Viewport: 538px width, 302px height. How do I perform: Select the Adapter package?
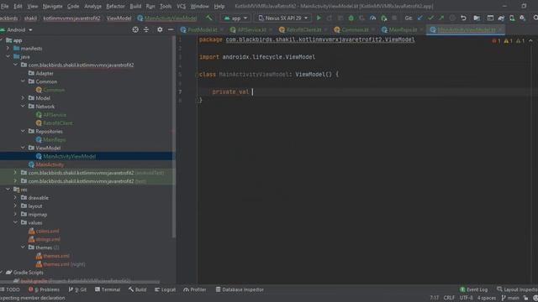coord(45,73)
